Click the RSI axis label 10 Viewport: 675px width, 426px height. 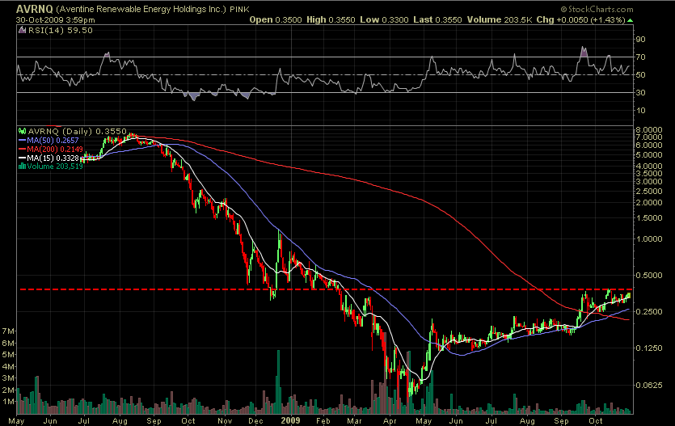[x=640, y=111]
